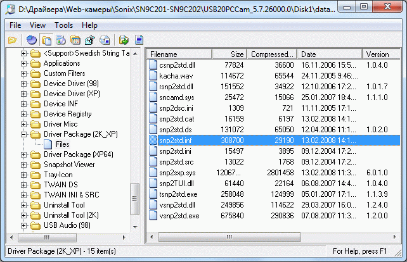Sort by the Size column header

coord(229,54)
